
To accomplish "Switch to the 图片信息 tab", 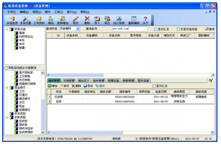I will 143,81.
